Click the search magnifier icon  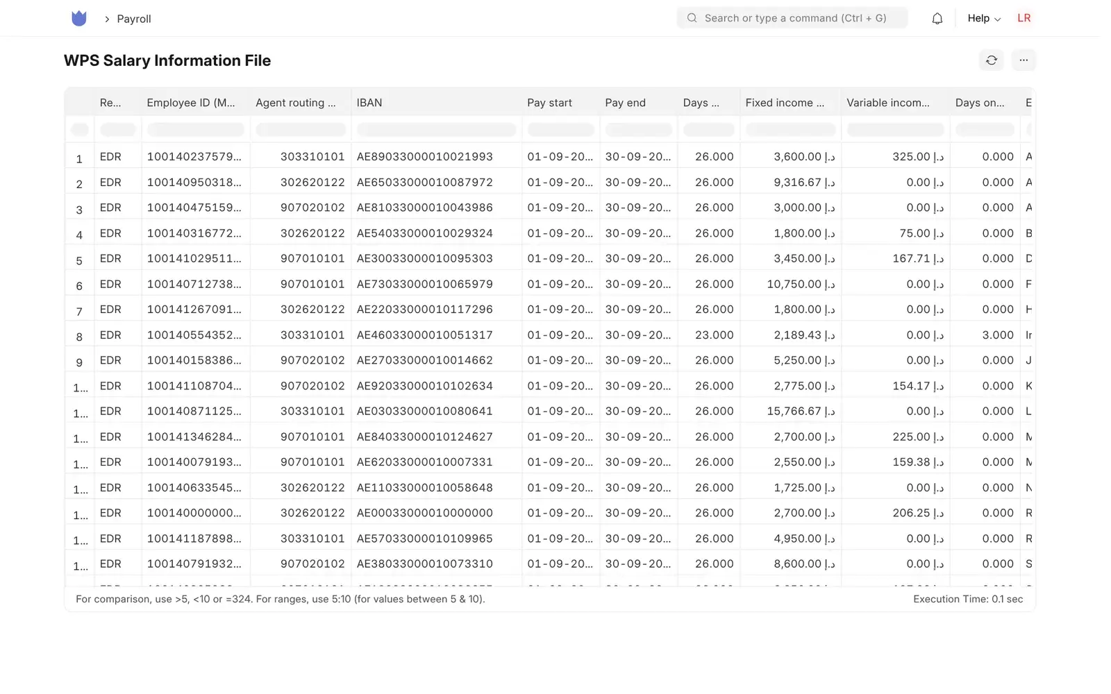pyautogui.click(x=692, y=18)
